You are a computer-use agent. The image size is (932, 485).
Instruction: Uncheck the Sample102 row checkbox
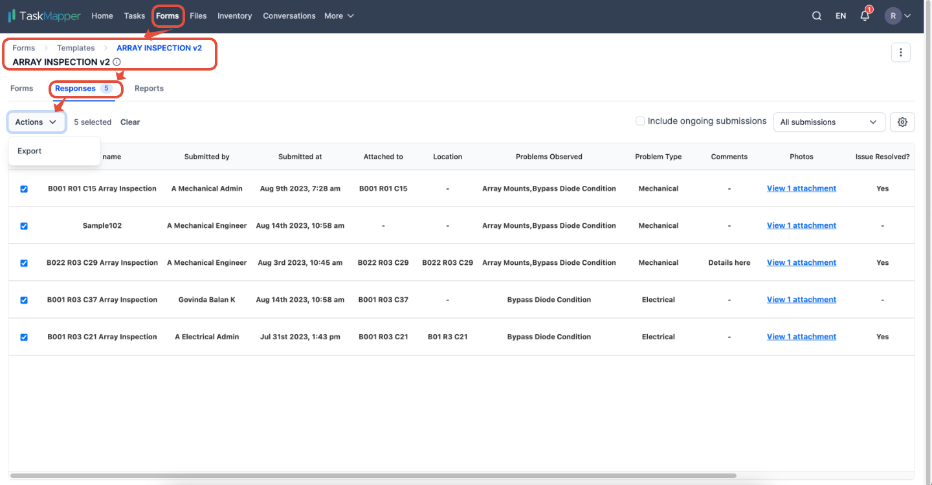[24, 226]
